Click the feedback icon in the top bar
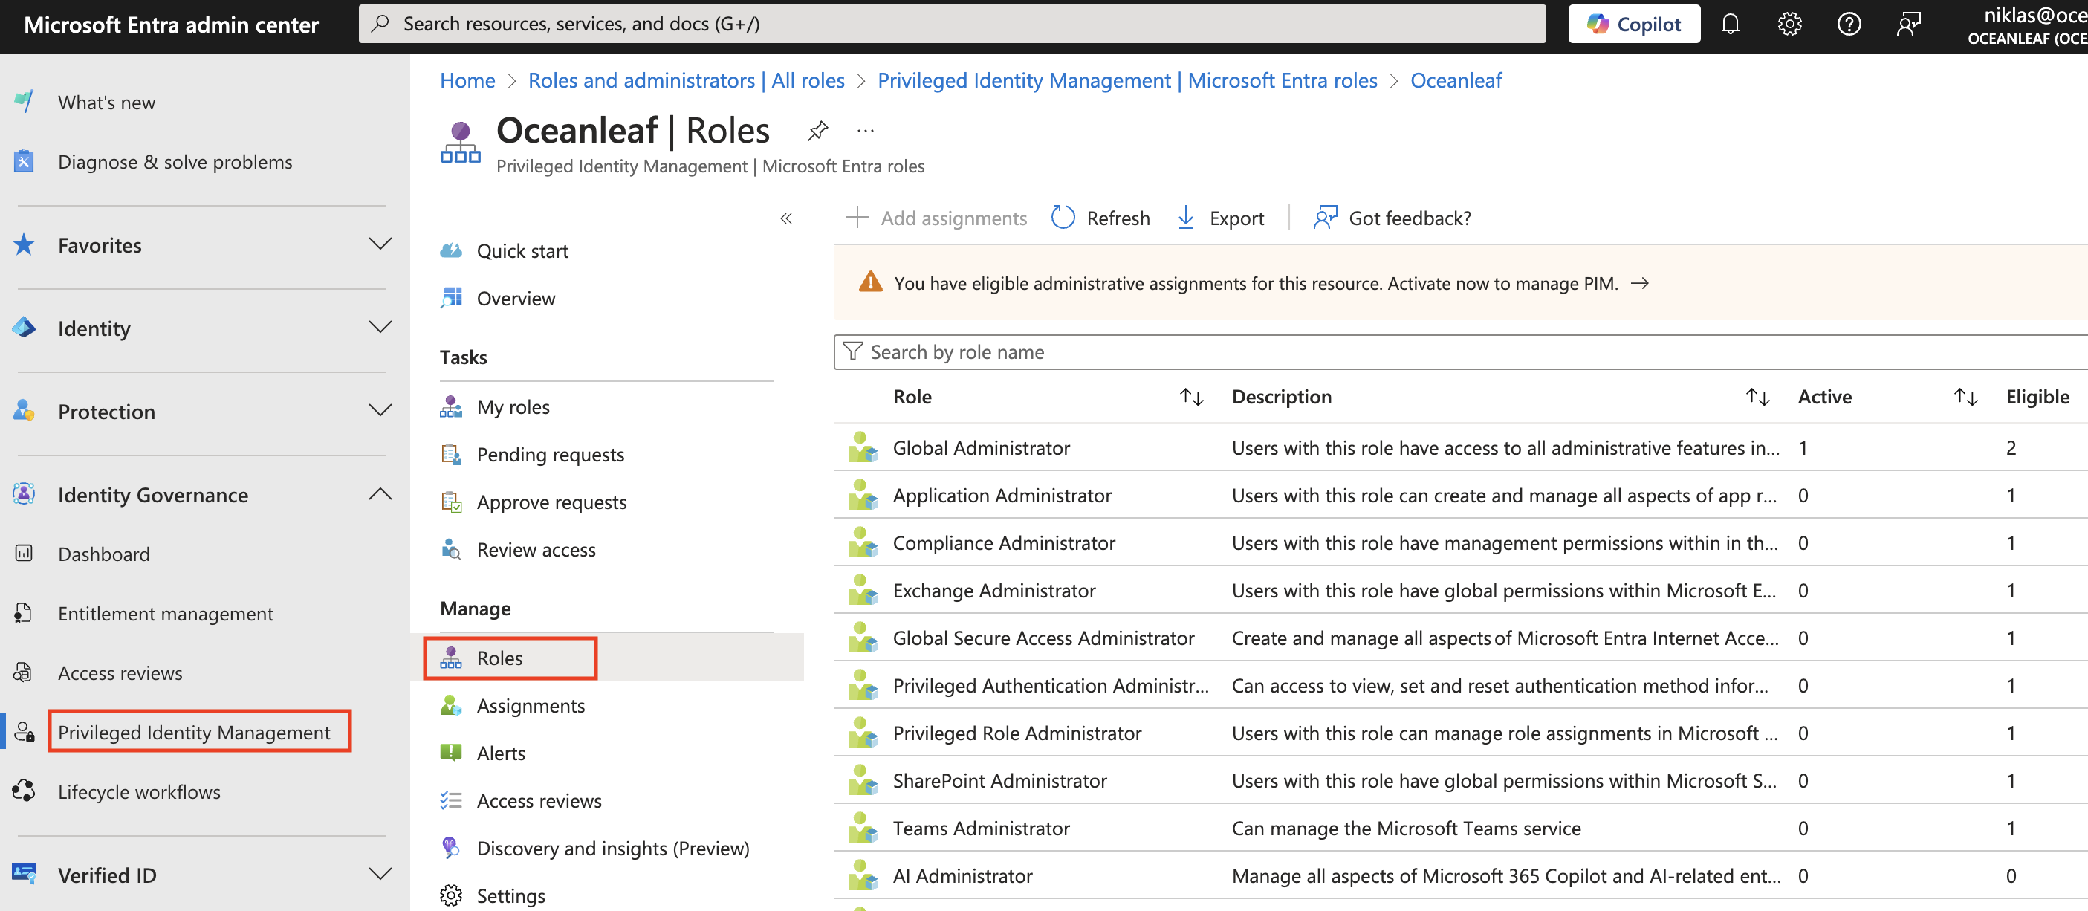Viewport: 2088px width, 911px height. [x=1909, y=24]
